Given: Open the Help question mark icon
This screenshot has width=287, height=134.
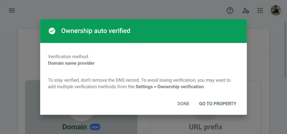Looking at the screenshot, I should click(x=230, y=11).
